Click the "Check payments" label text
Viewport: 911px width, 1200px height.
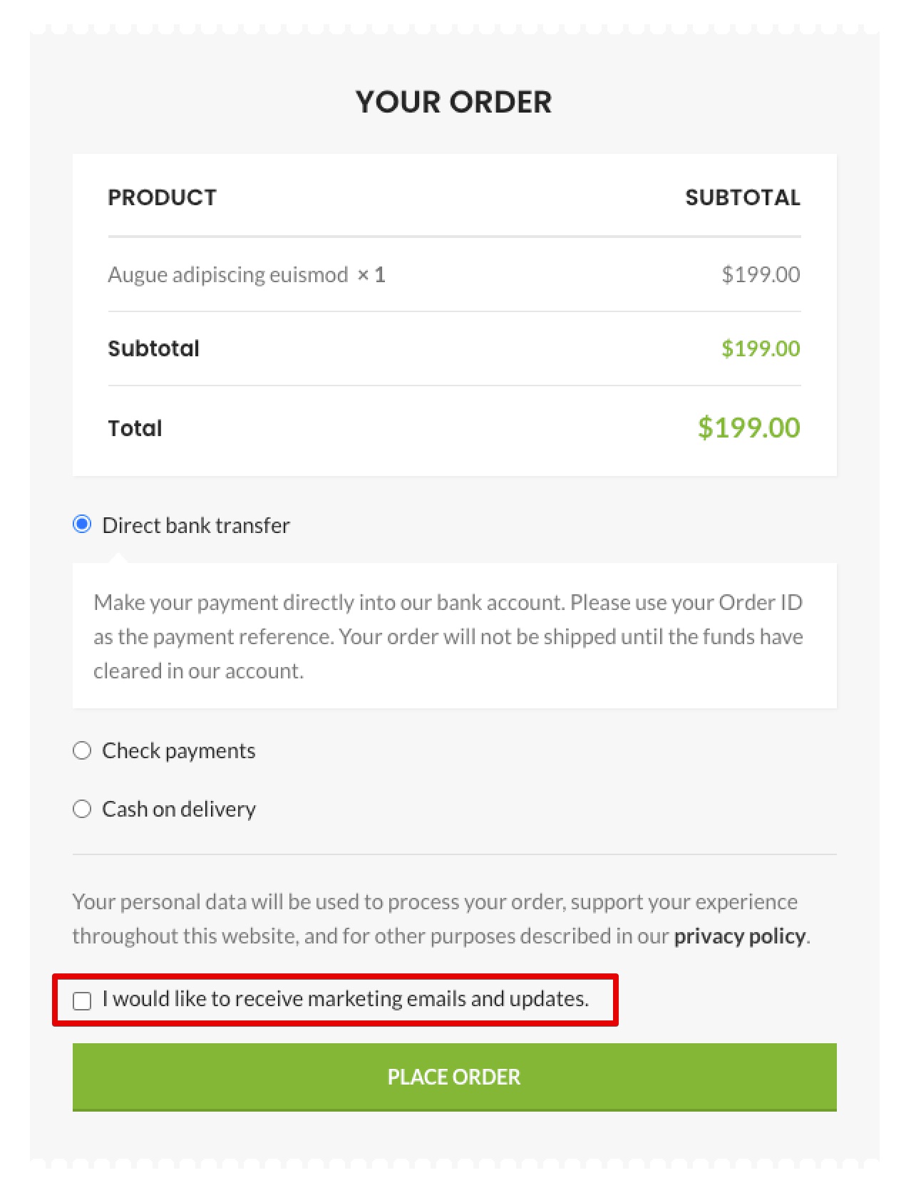pos(179,750)
